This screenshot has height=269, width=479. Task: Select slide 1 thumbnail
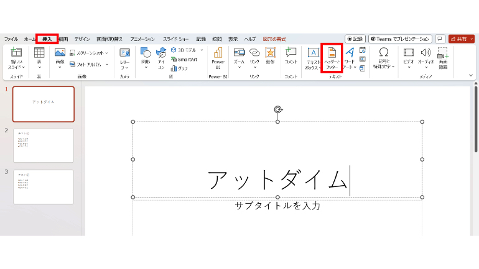pos(44,104)
